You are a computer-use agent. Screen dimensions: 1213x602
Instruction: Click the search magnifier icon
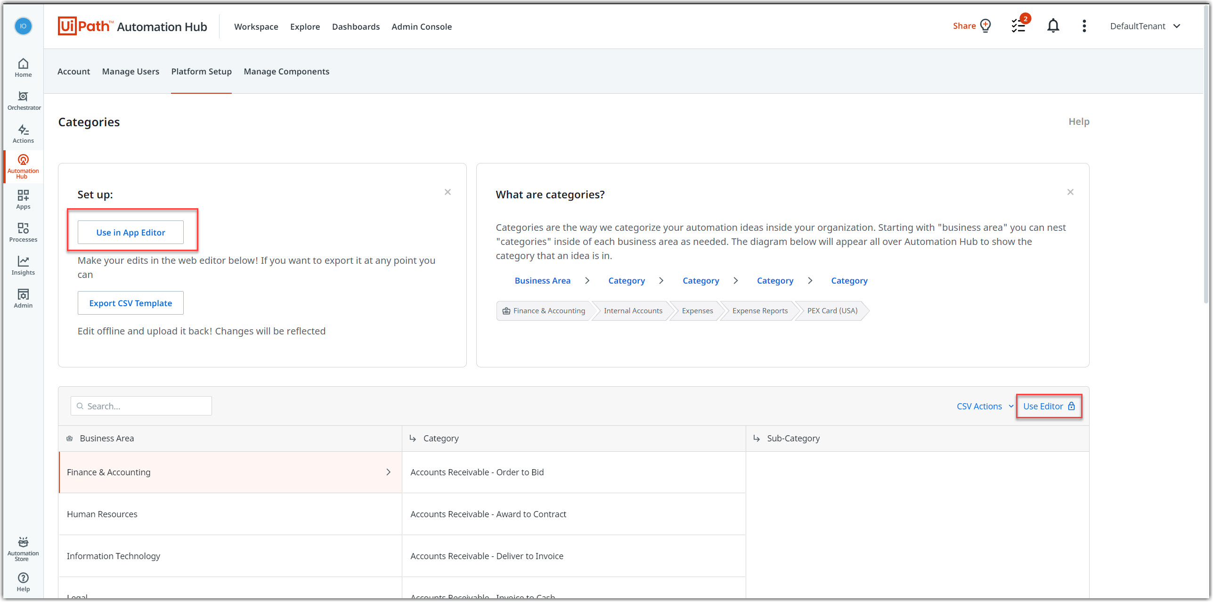coord(80,406)
